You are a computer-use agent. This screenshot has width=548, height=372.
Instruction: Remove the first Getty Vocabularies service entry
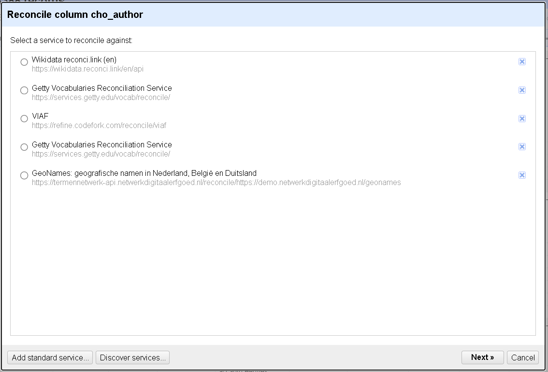(522, 90)
